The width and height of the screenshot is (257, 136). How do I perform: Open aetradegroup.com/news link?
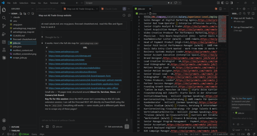66,60
